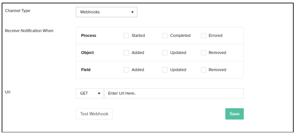Enable Process Started notification checkbox
Viewport: 296px width, 134px height.
[126, 36]
